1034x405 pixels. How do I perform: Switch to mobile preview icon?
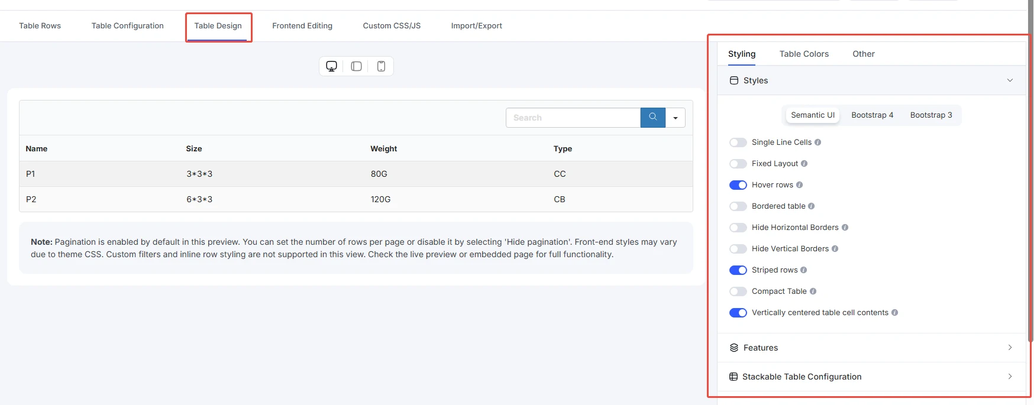coord(381,66)
